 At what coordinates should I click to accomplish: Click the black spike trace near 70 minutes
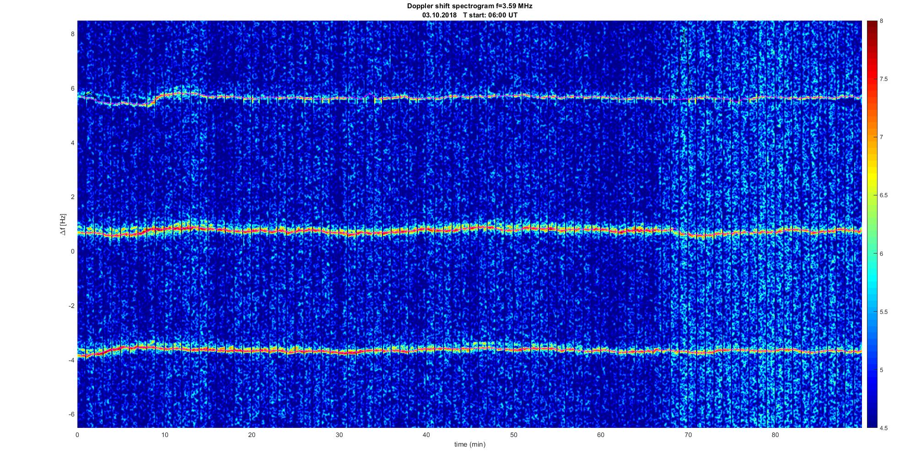(x=683, y=64)
